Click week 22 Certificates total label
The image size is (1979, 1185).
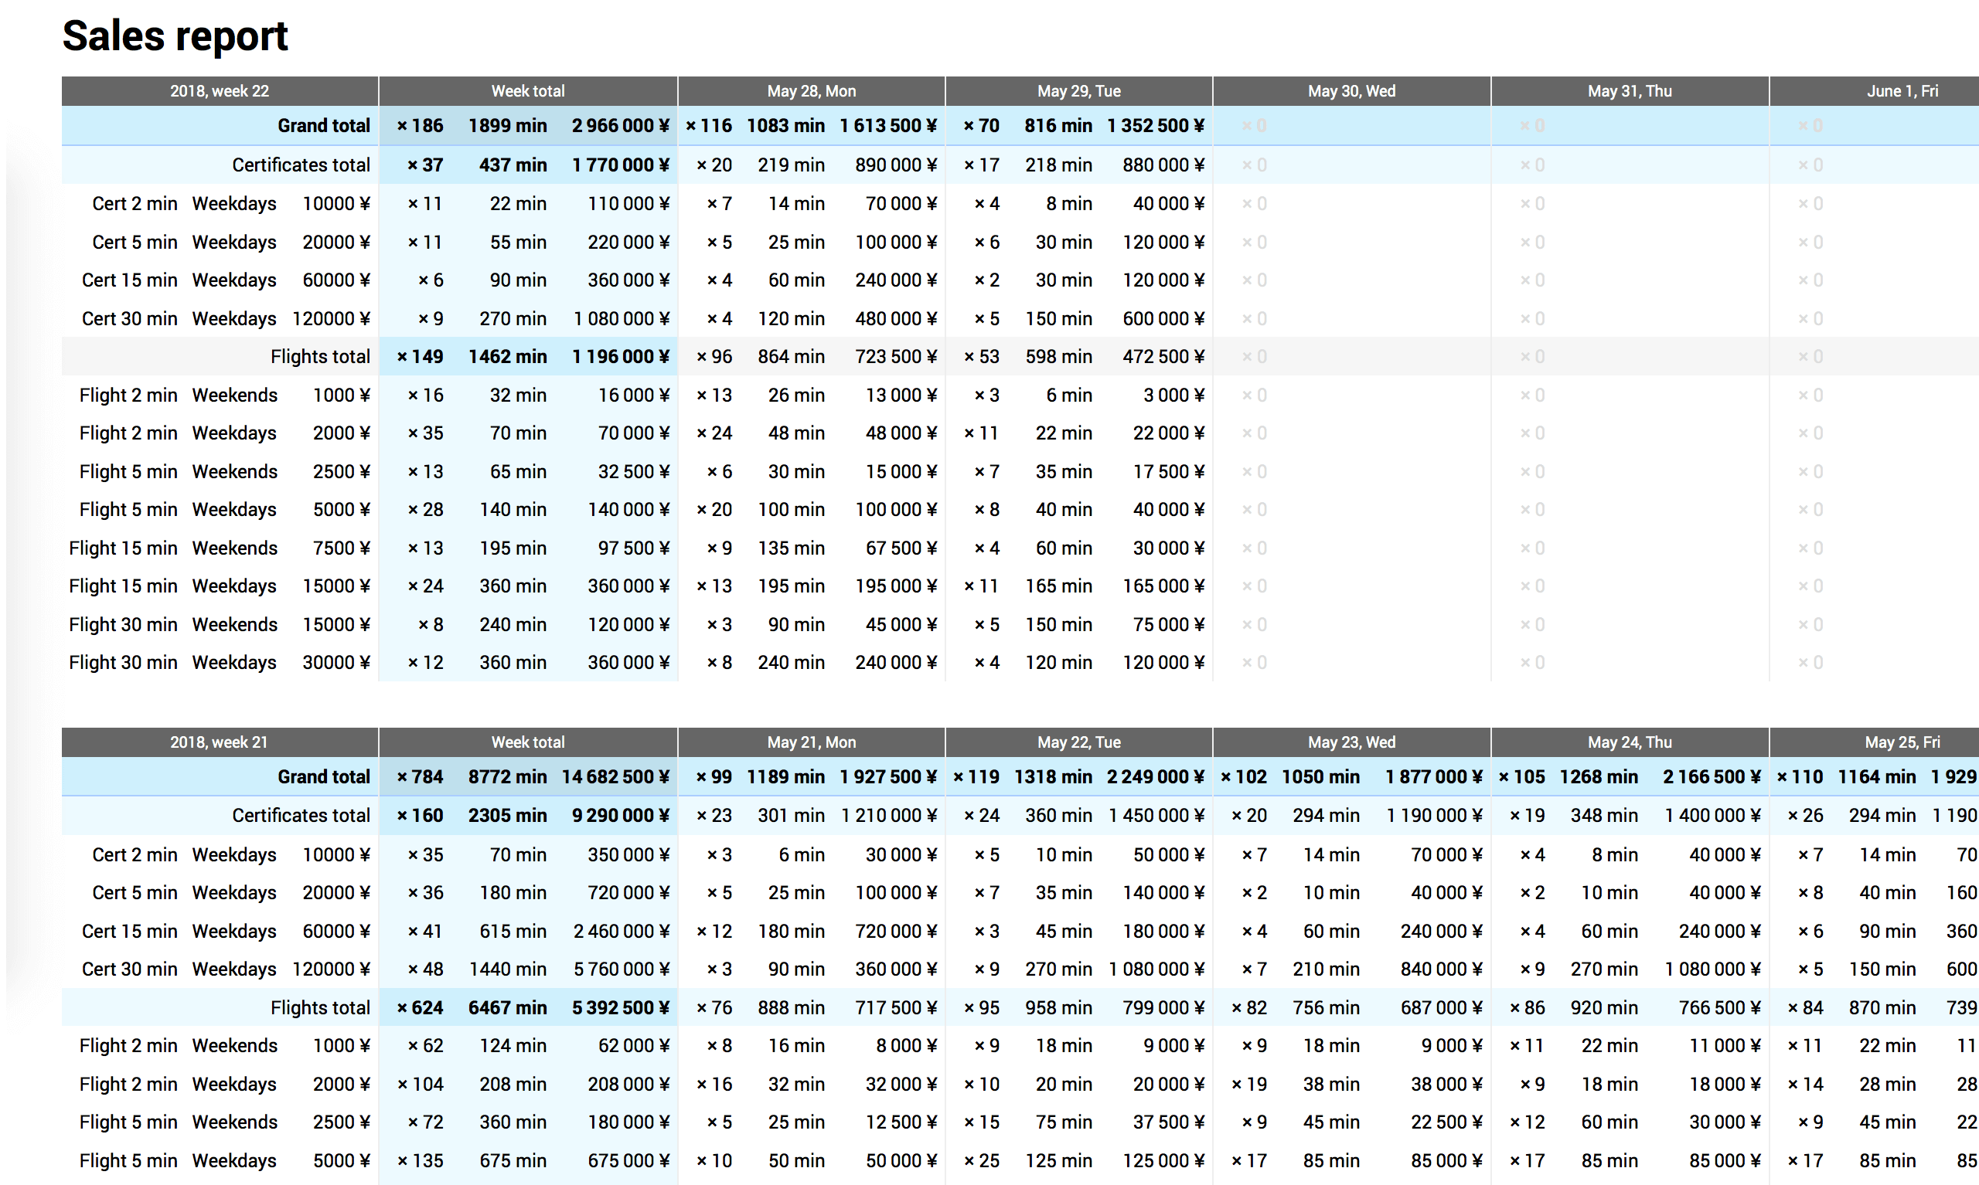(x=301, y=165)
